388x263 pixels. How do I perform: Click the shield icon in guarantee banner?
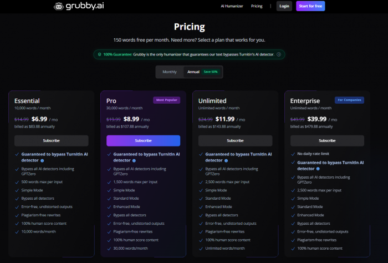pyautogui.click(x=99, y=54)
